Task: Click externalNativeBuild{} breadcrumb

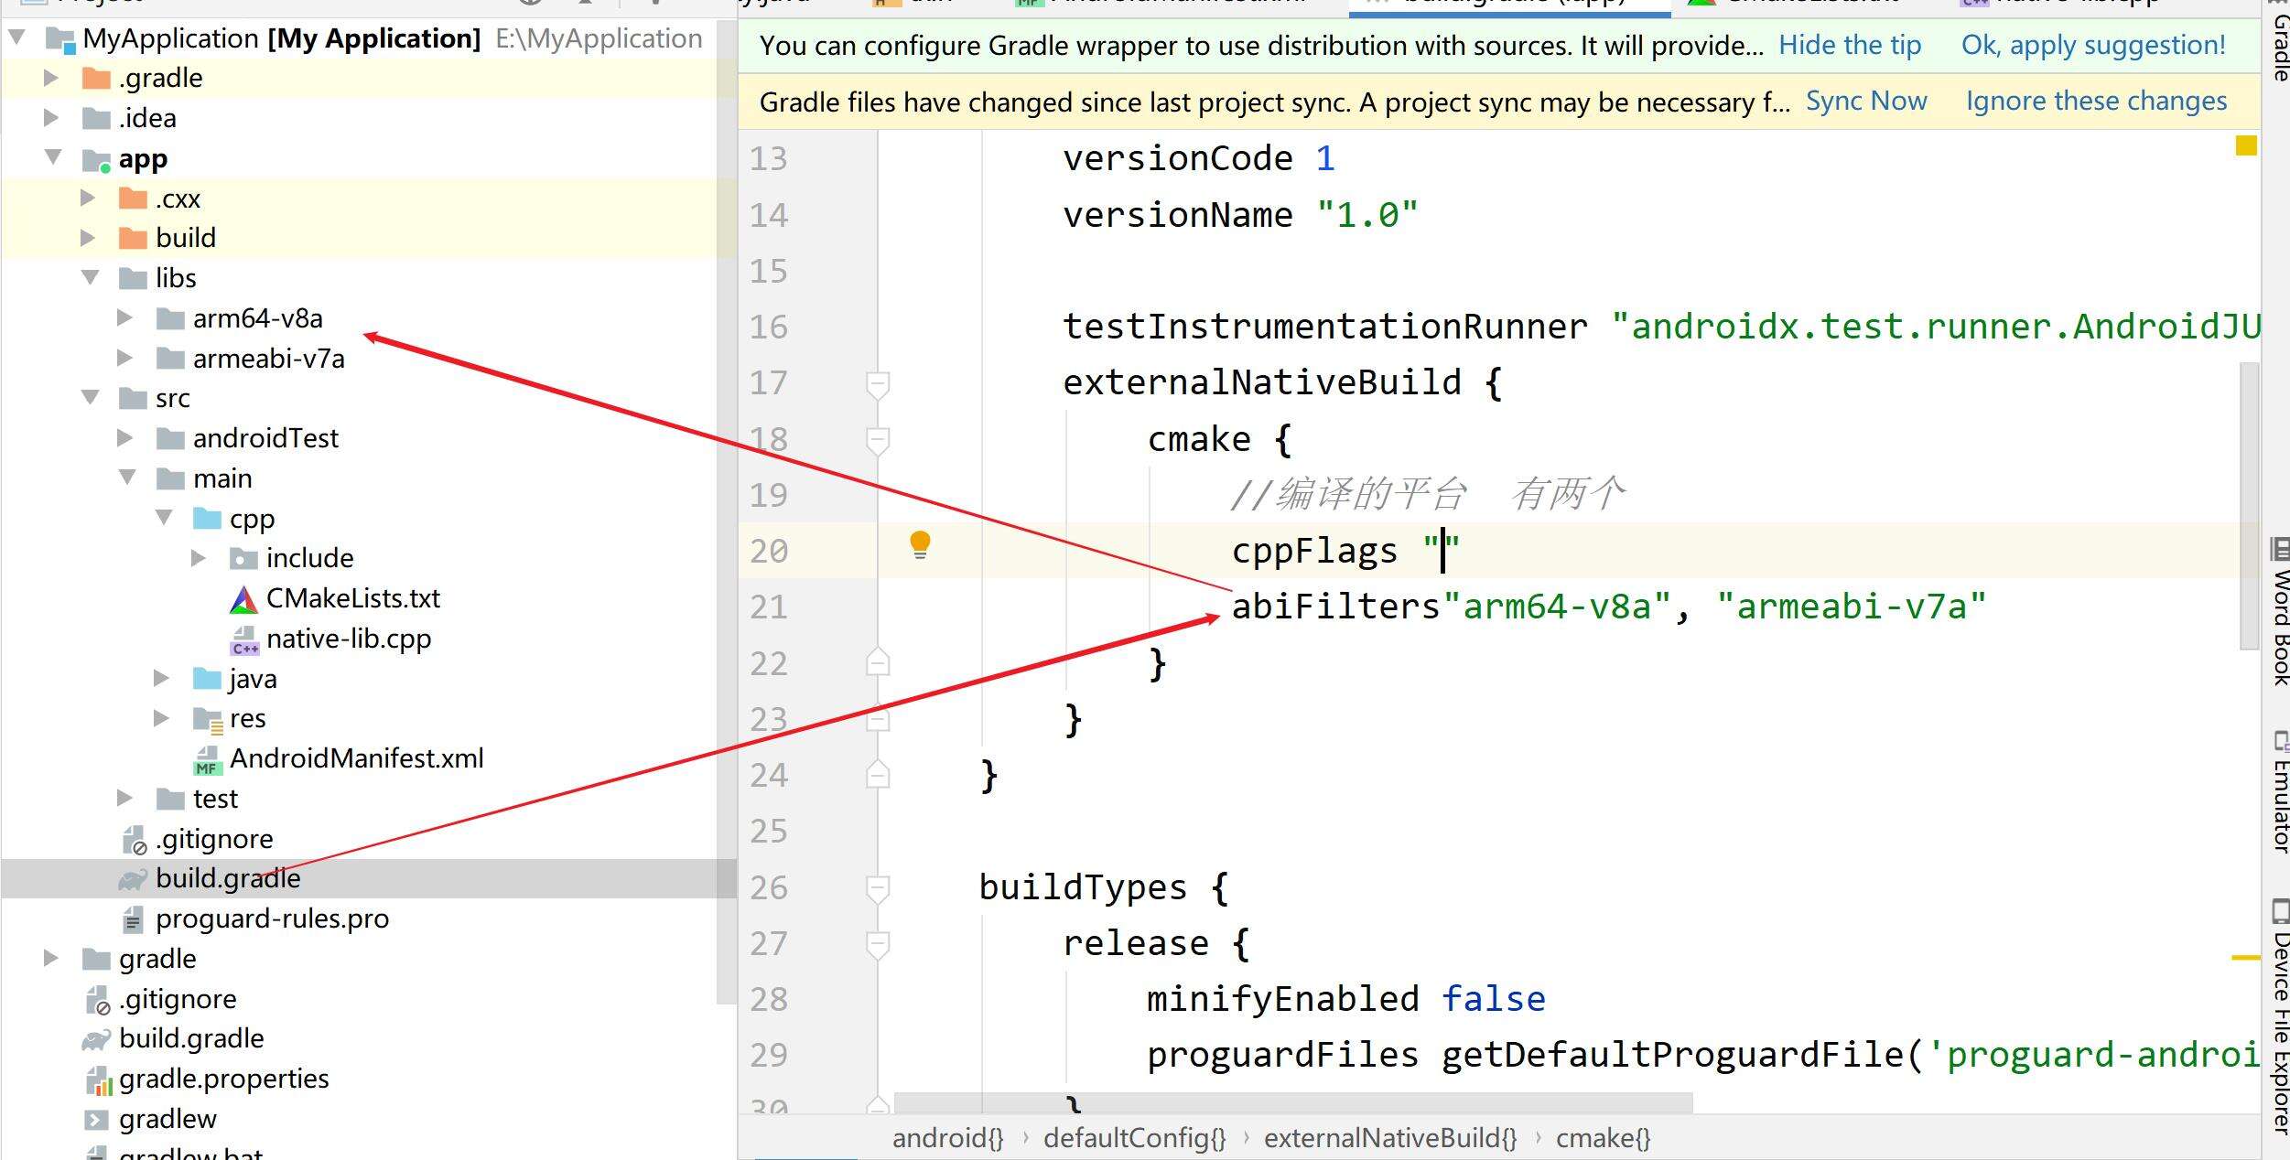Action: (1389, 1138)
